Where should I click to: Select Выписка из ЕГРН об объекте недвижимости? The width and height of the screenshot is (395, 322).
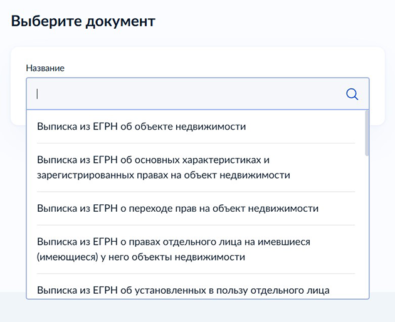tap(196, 127)
